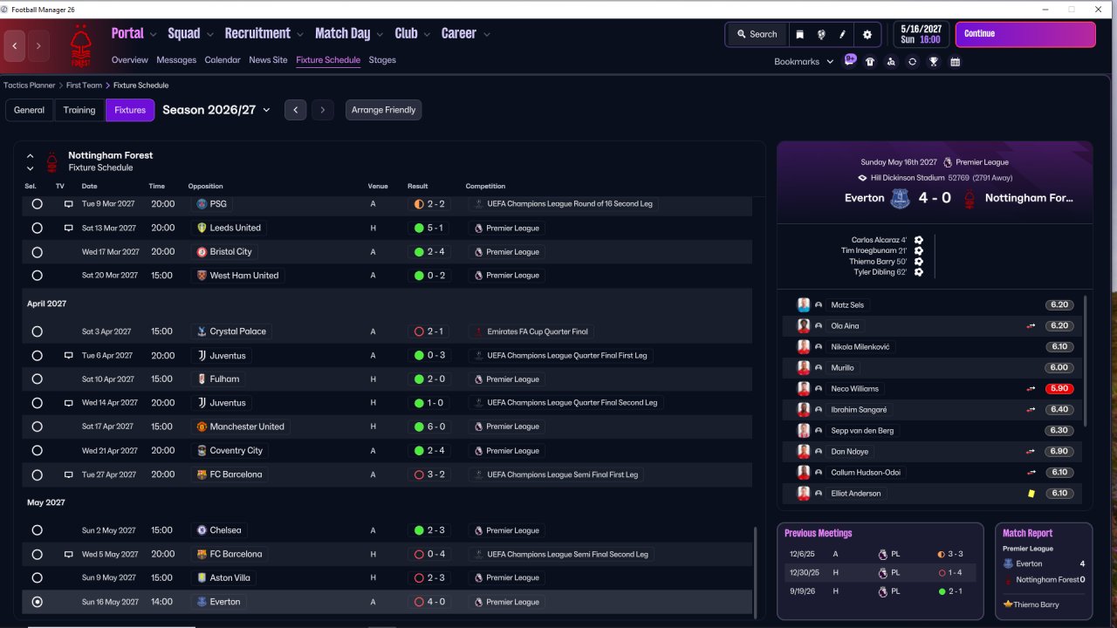
Task: Click the circular refresh shortcut icon
Action: [x=912, y=62]
